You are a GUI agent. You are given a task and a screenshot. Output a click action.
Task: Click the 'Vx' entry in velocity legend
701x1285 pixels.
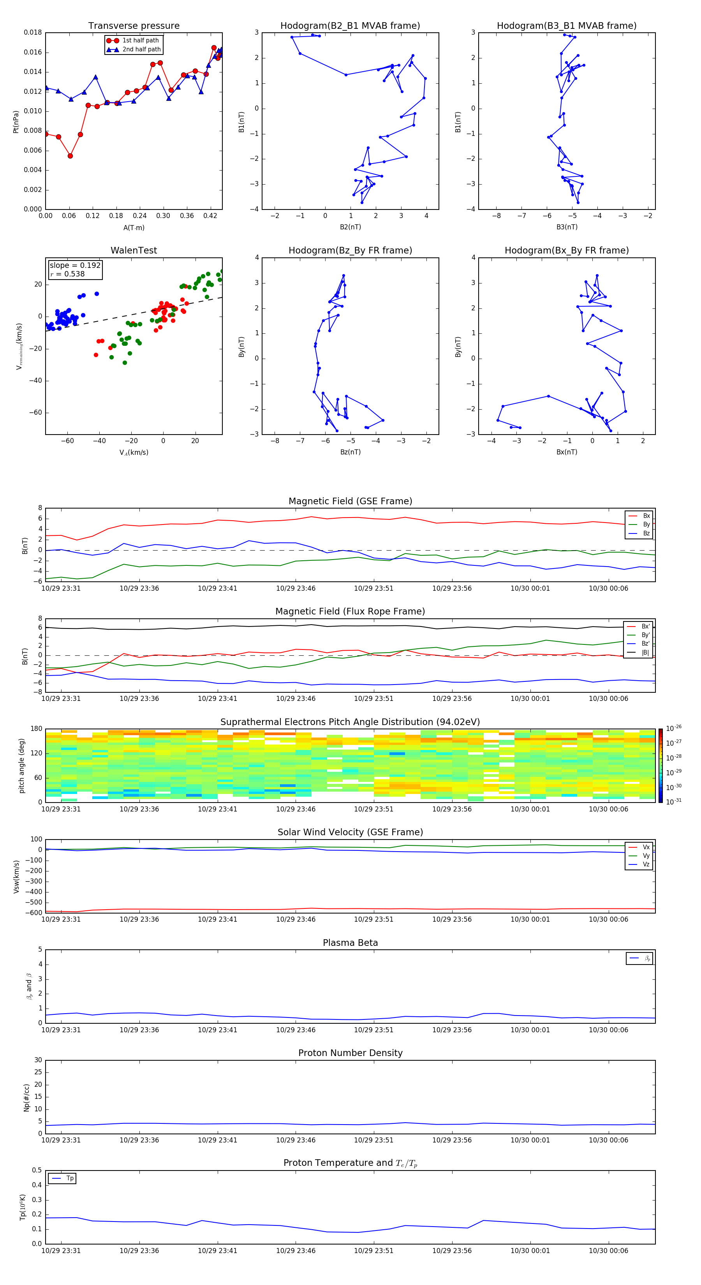coord(639,847)
